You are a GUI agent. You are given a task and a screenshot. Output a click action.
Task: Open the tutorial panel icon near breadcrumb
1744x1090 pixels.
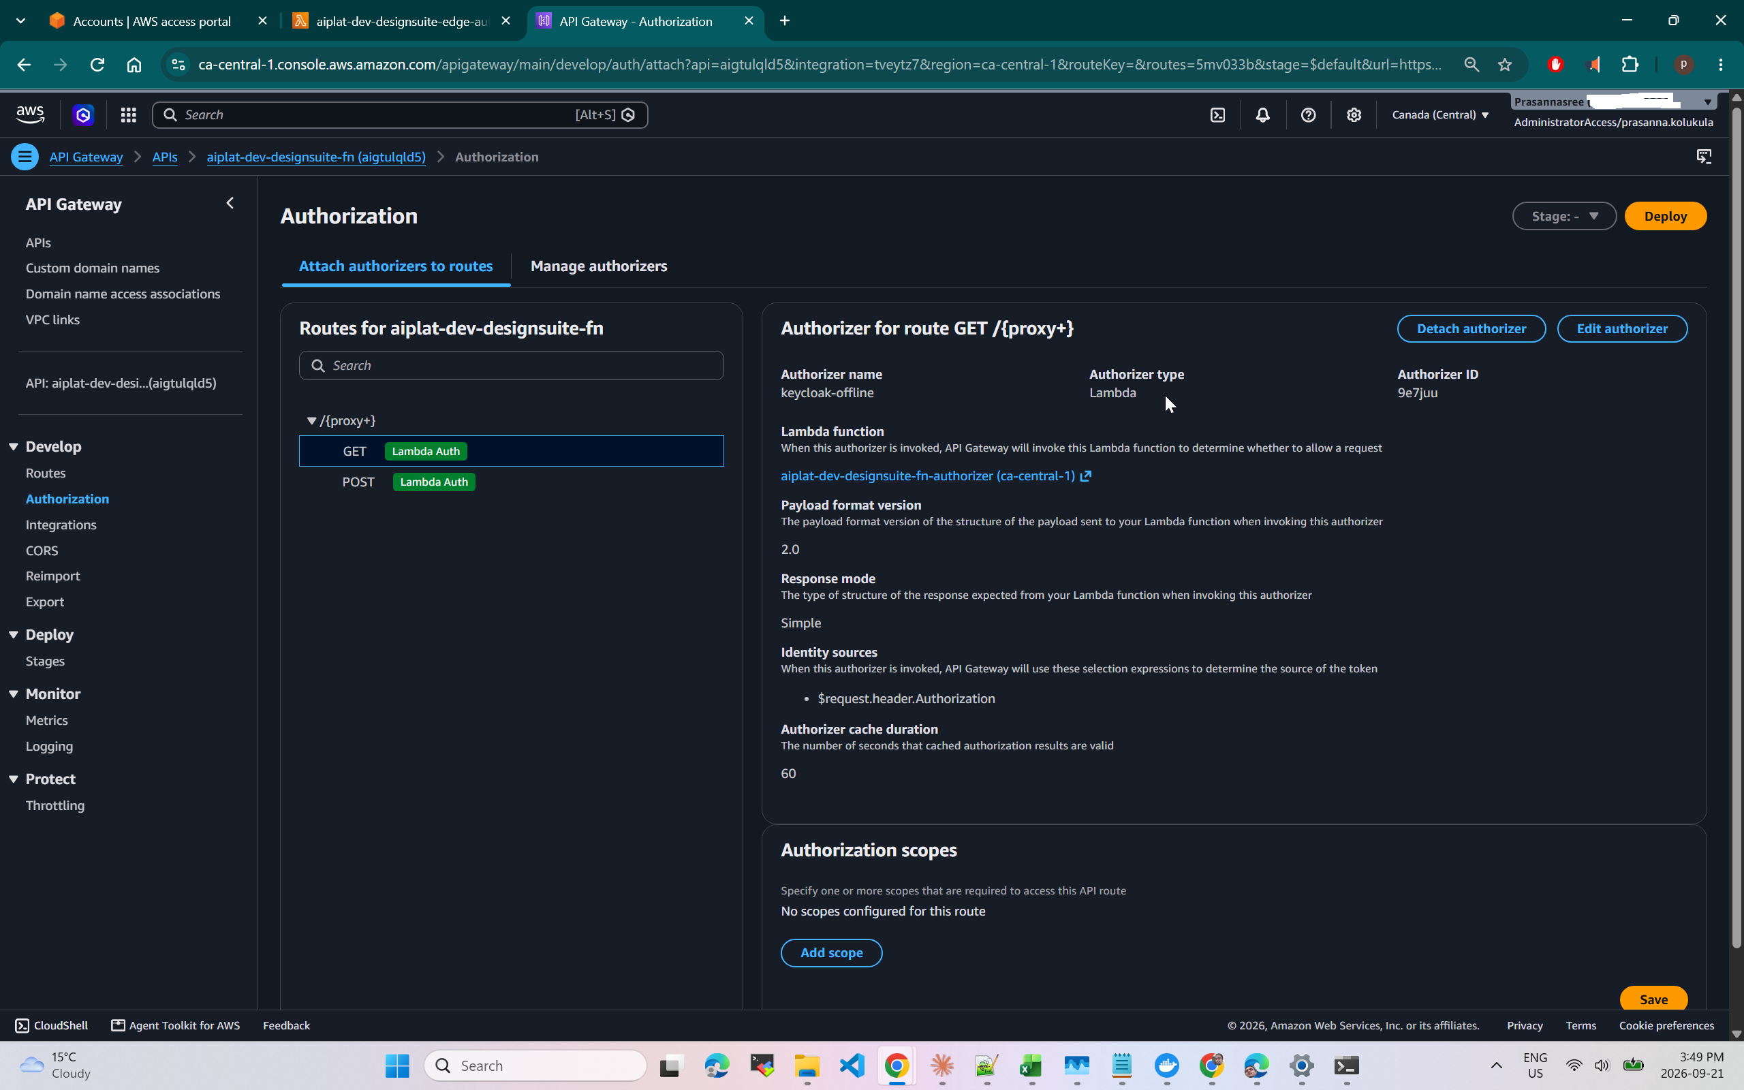(1704, 157)
